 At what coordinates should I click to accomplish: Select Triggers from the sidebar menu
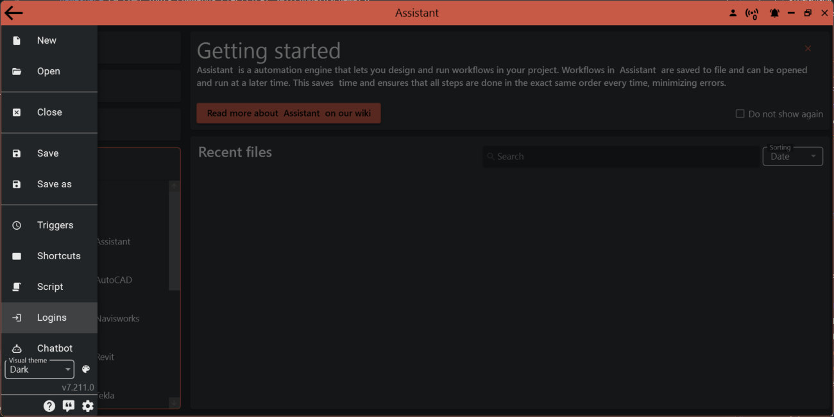[55, 225]
